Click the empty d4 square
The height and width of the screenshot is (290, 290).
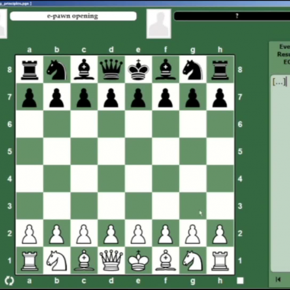click(111, 179)
